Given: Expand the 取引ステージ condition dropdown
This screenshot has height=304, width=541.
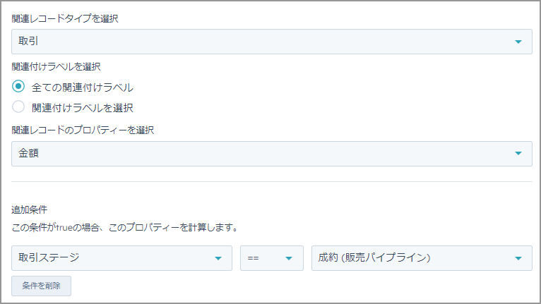Looking at the screenshot, I should tap(121, 258).
